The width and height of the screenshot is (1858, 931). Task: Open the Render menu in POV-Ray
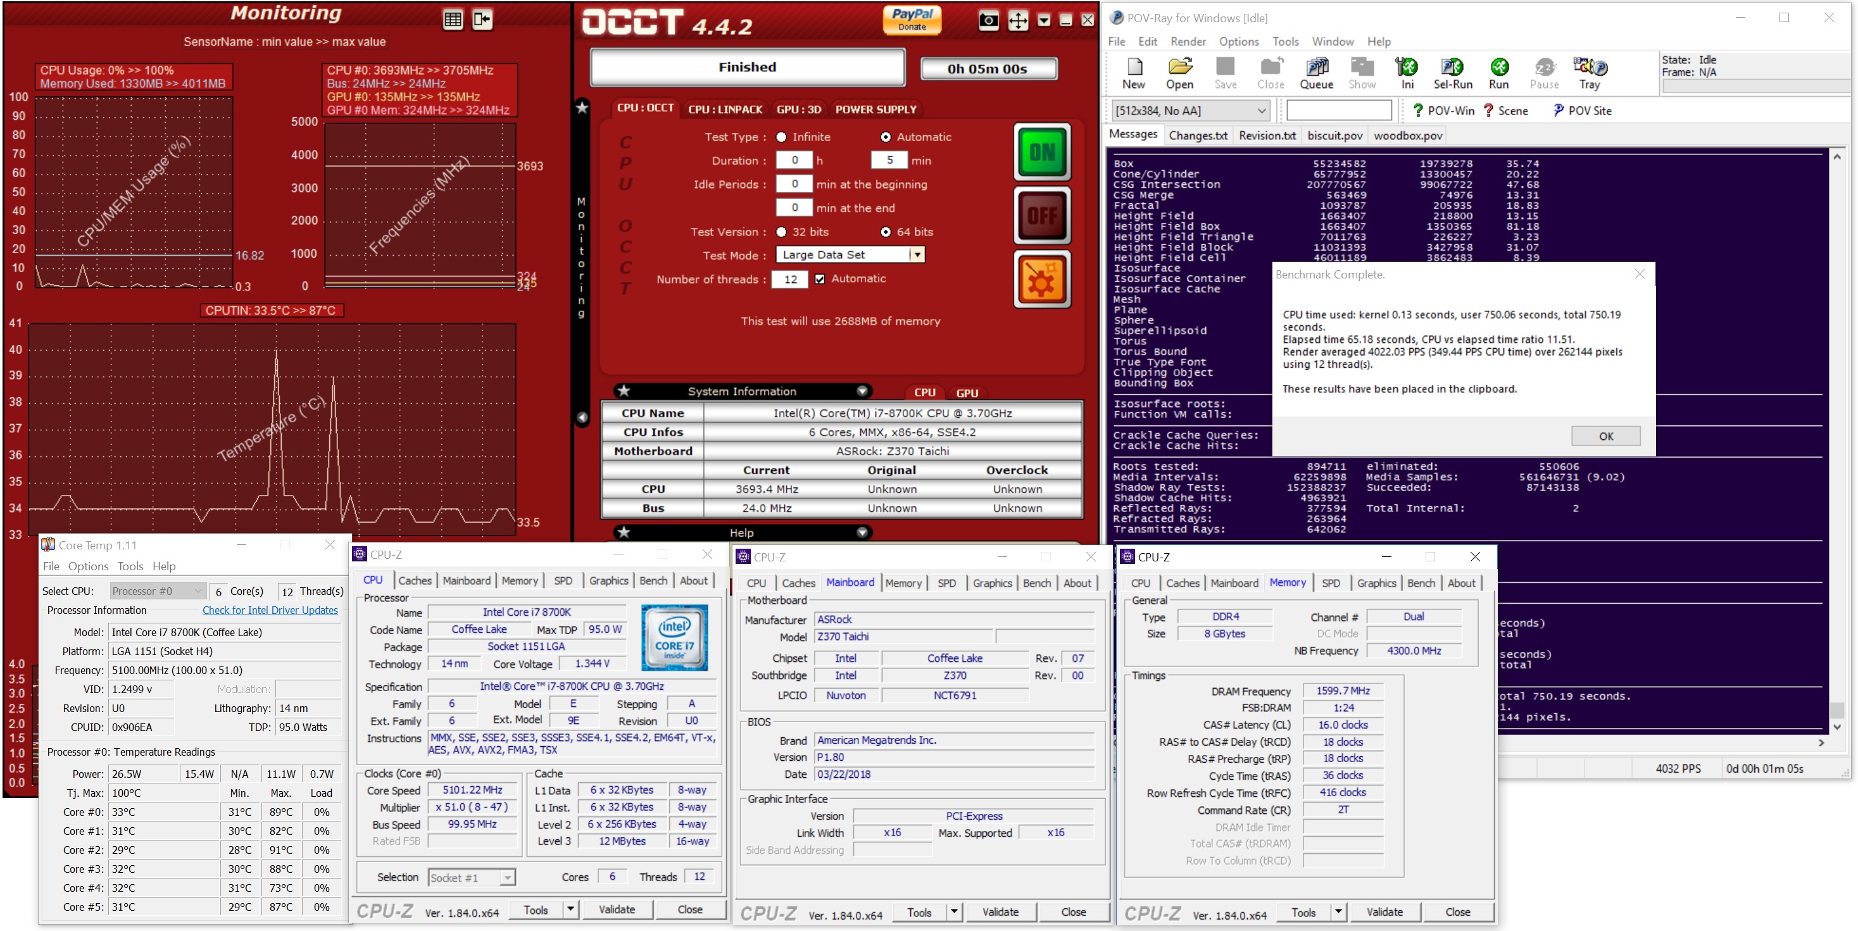click(1188, 42)
